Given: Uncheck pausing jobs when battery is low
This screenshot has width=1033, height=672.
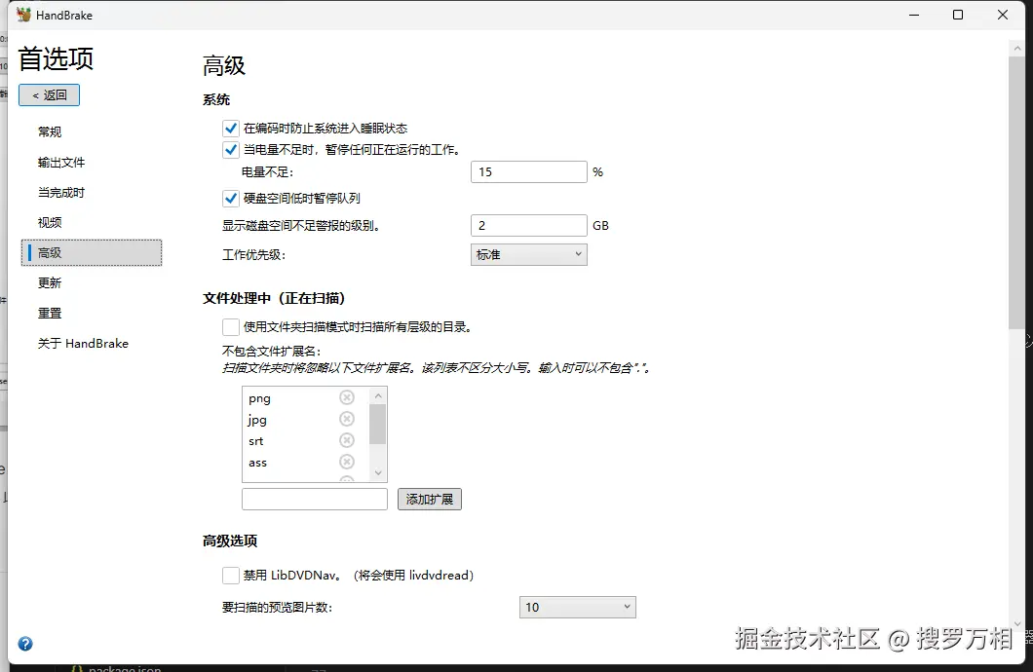Looking at the screenshot, I should 231,149.
